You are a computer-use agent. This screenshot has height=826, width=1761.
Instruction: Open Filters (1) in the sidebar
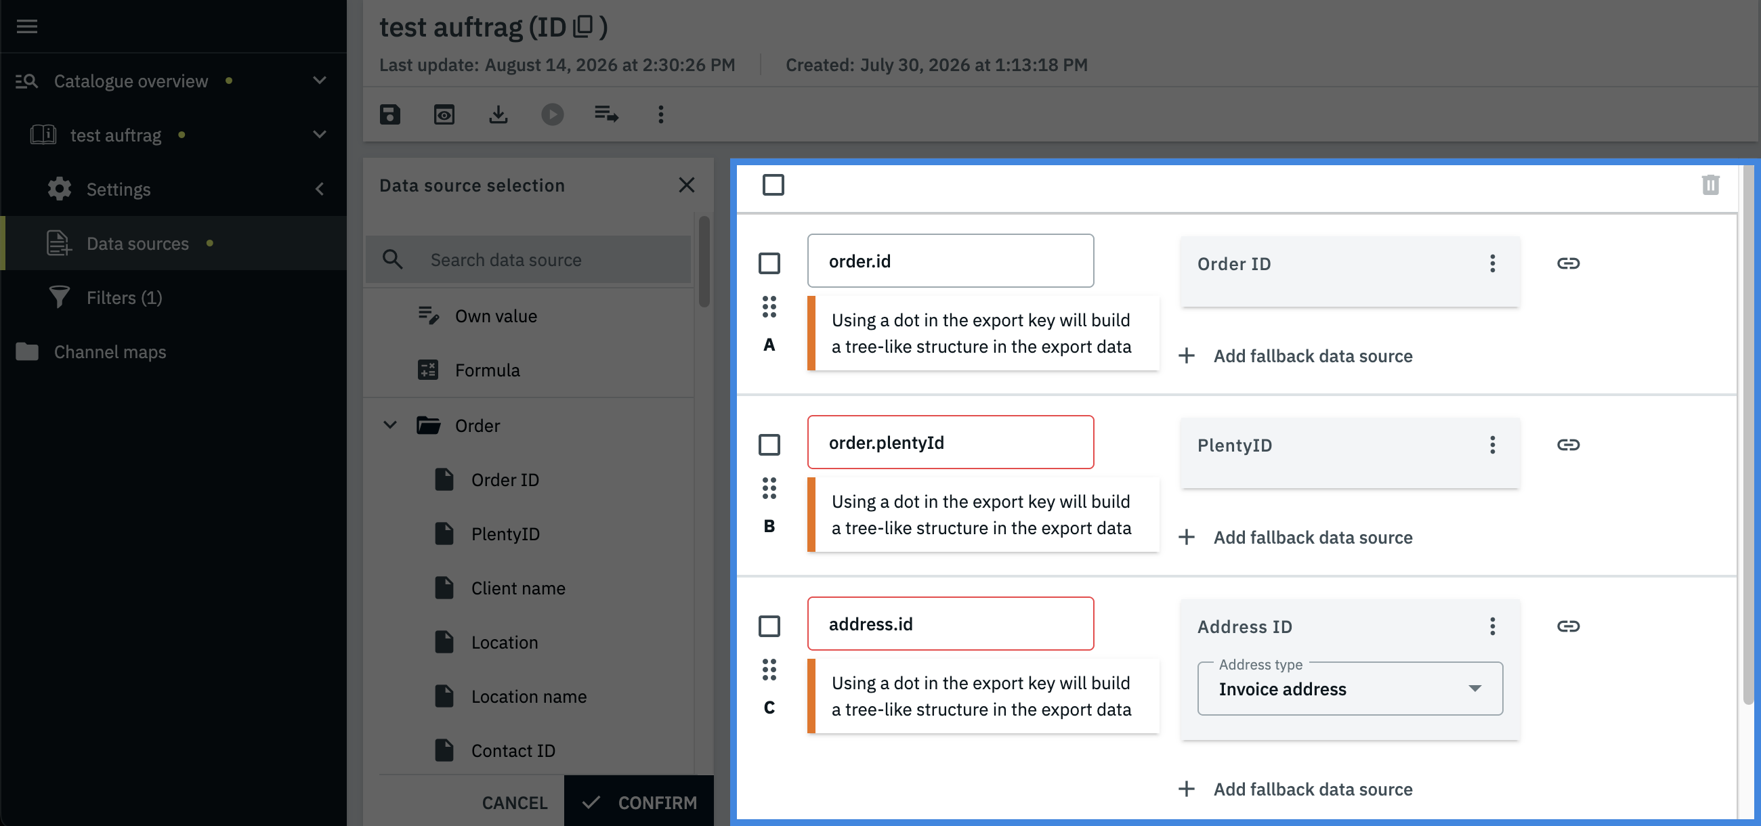(x=173, y=297)
